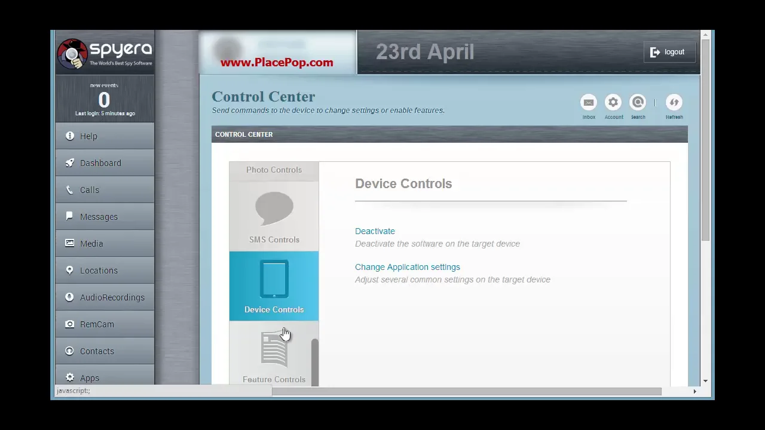Image resolution: width=765 pixels, height=430 pixels.
Task: Click the Refresh arrows icon
Action: point(674,102)
